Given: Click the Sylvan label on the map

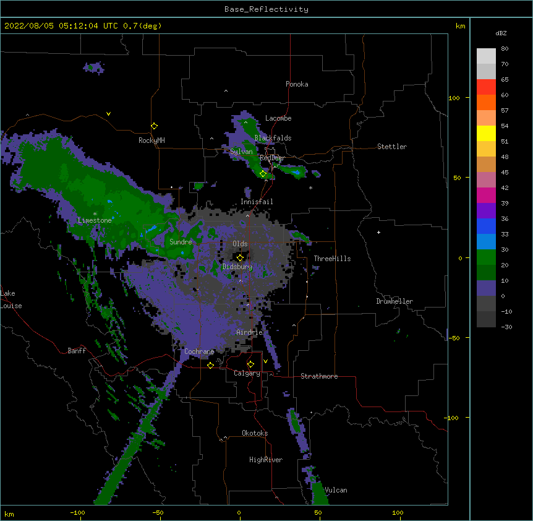Looking at the screenshot, I should tap(241, 152).
